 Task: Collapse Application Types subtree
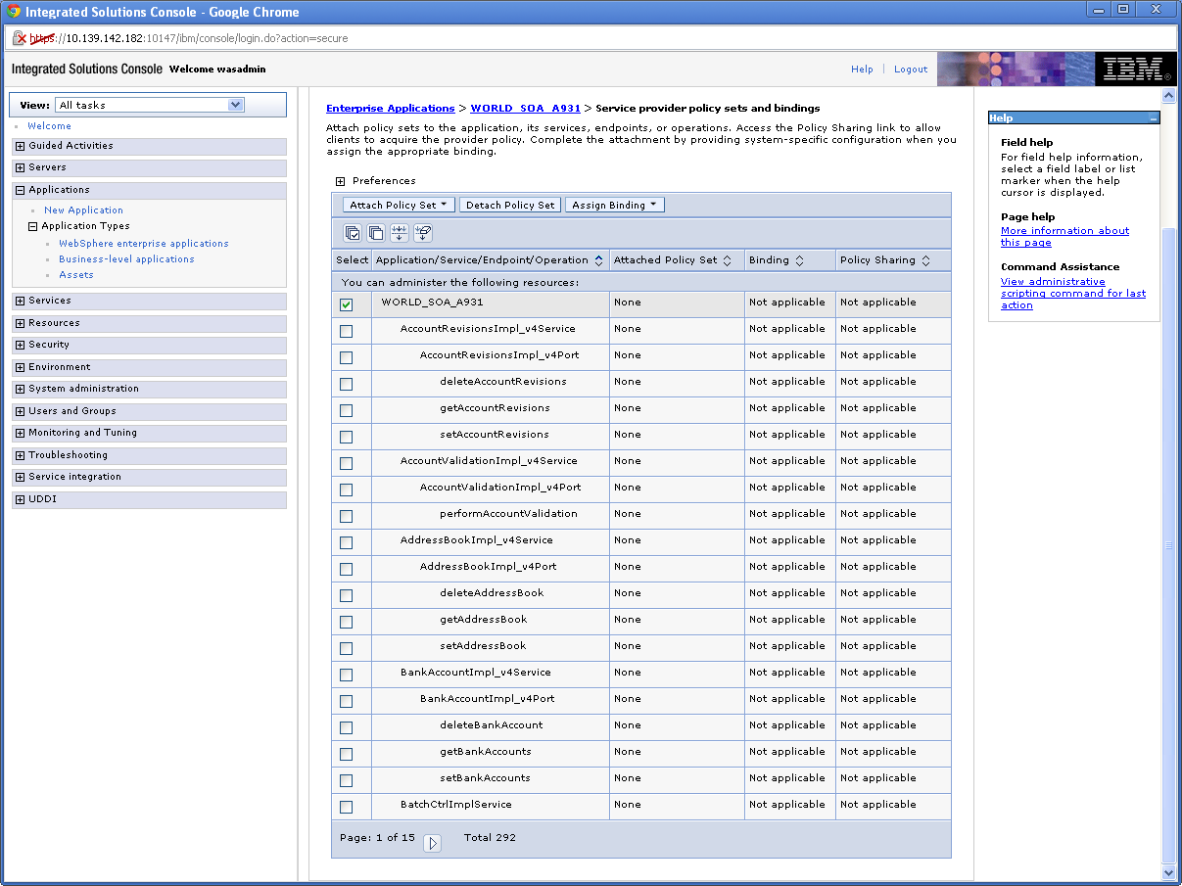point(33,226)
